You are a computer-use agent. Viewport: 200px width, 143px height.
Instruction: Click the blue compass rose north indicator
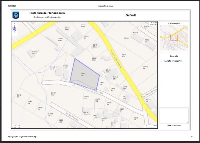(x=14, y=29)
